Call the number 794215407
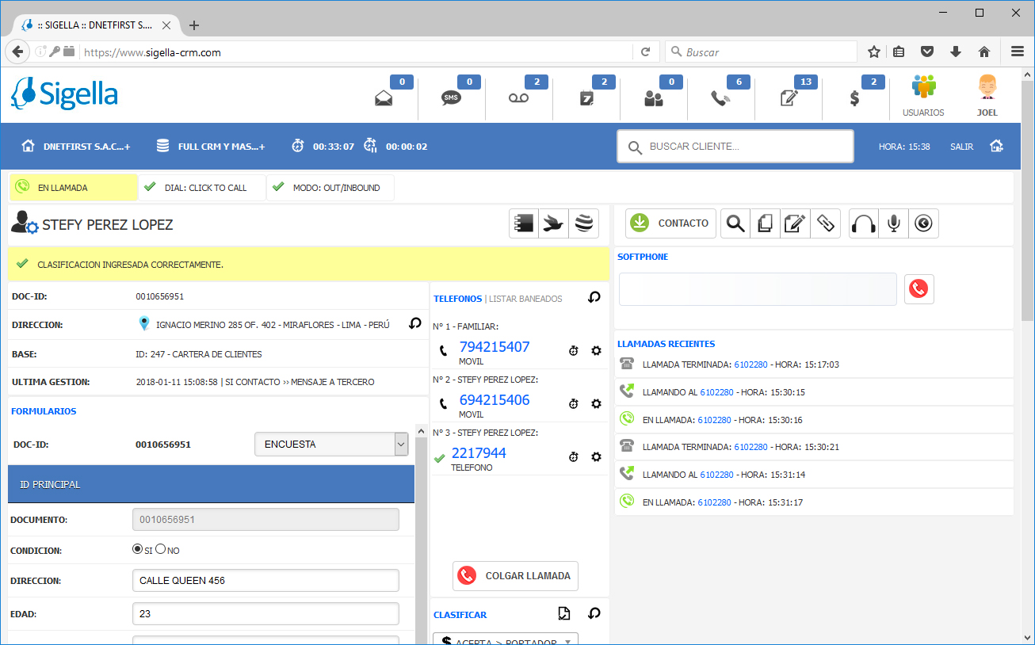Image resolution: width=1035 pixels, height=645 pixels. coord(495,347)
